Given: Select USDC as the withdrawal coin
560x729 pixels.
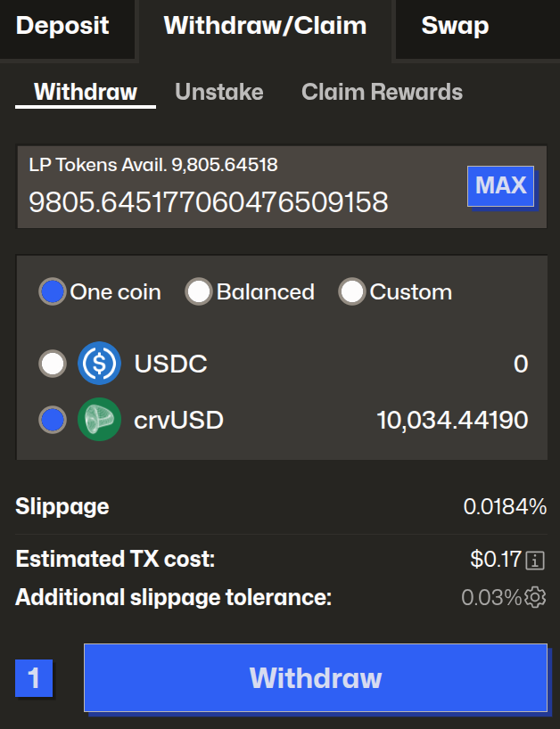Looking at the screenshot, I should pos(54,364).
